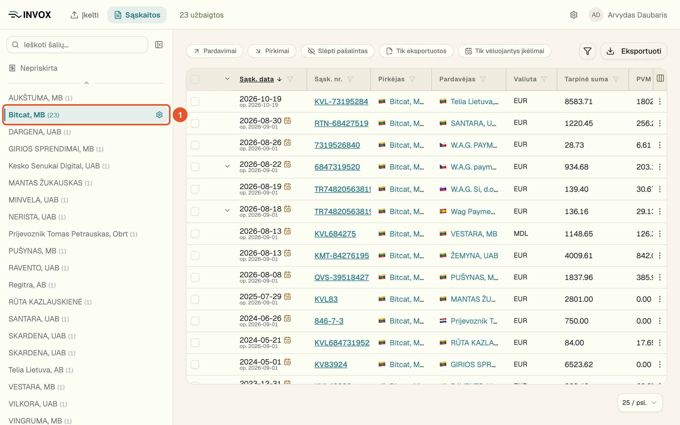
Task: Open the column chooser icon
Action: point(660,78)
